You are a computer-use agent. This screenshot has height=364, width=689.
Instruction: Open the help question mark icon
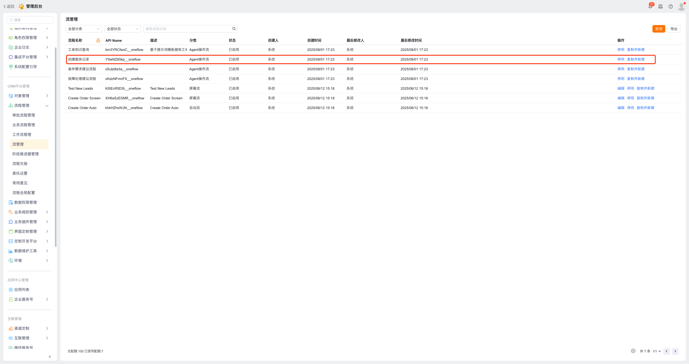click(671, 6)
